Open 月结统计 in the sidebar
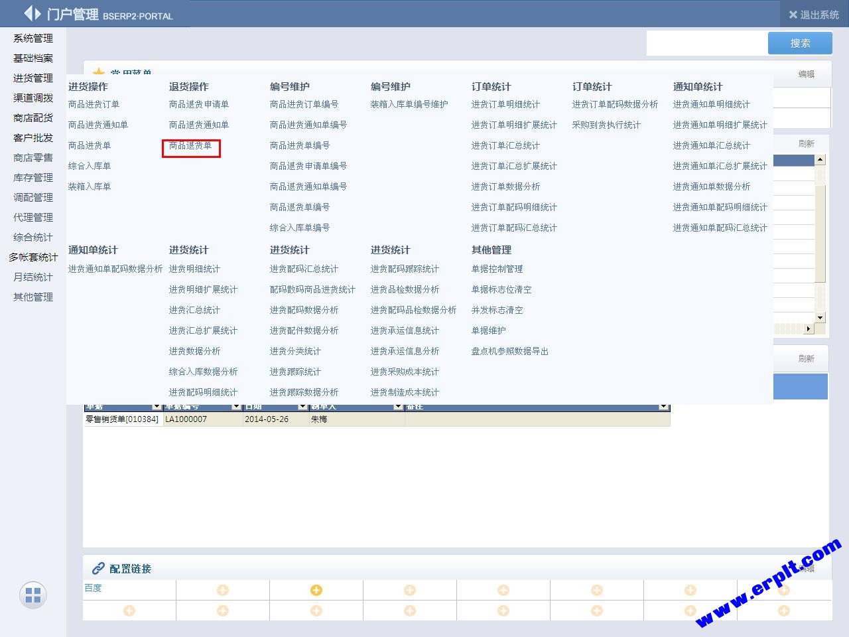Viewport: 849px width, 637px height. pos(33,277)
